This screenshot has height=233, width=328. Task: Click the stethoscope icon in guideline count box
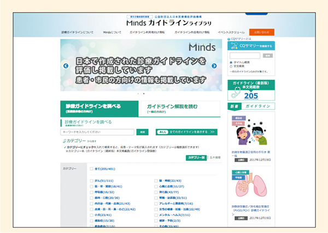pos(236,93)
